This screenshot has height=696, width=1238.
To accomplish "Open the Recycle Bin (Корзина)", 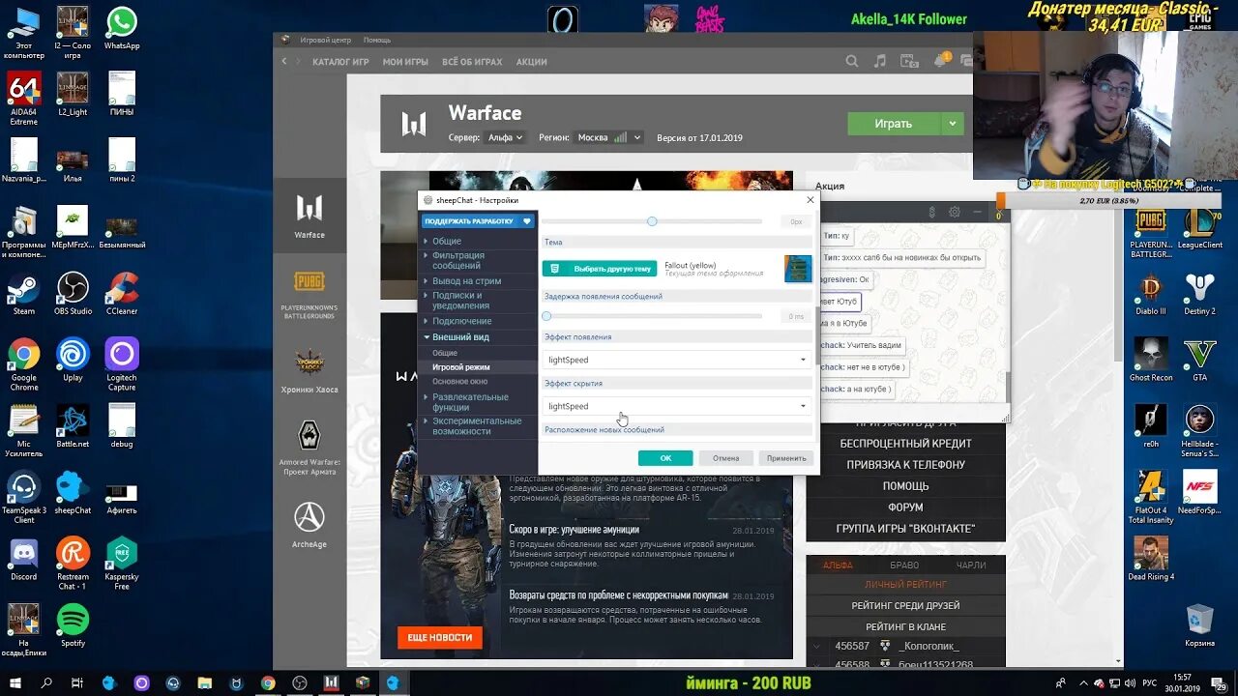I will [x=1199, y=624].
